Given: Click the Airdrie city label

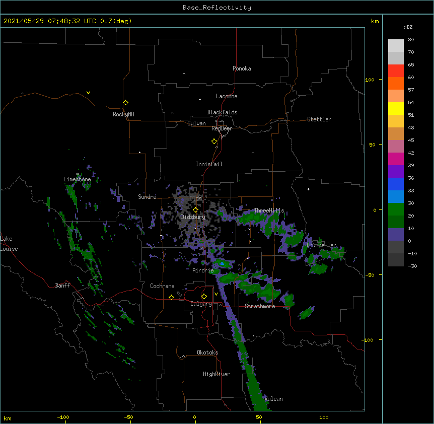Looking at the screenshot, I should [203, 270].
